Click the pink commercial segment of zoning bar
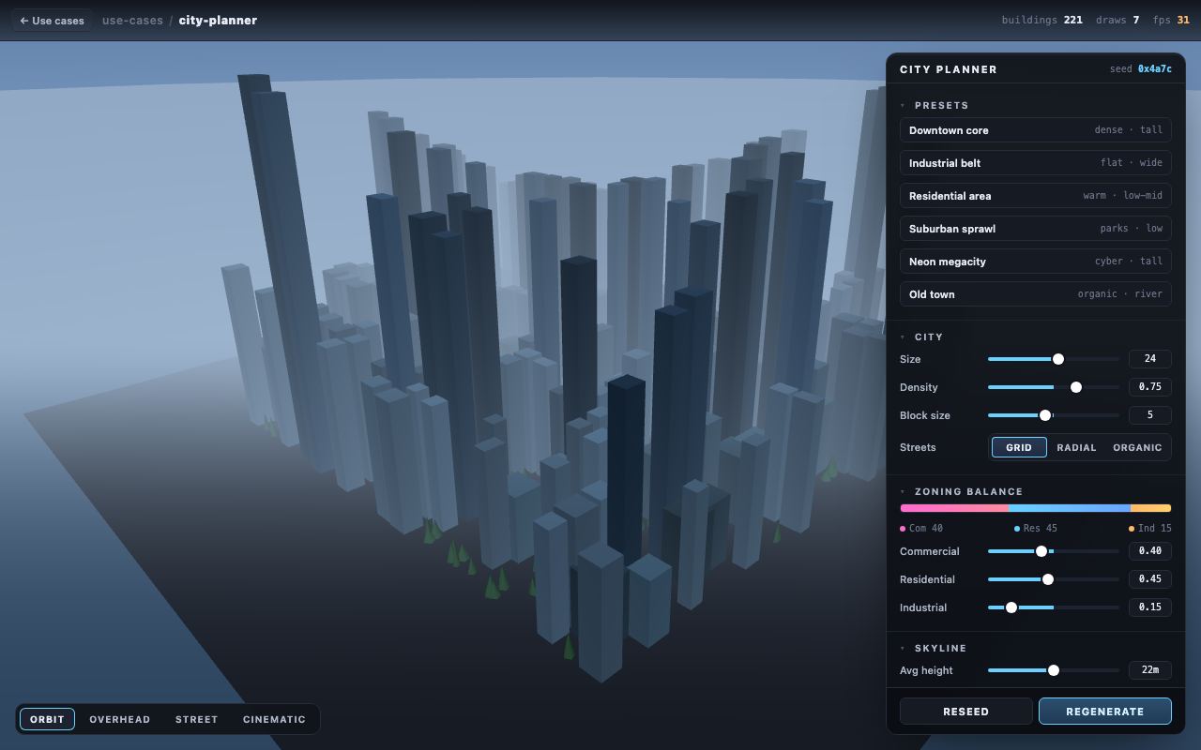Image resolution: width=1201 pixels, height=750 pixels. tap(954, 508)
